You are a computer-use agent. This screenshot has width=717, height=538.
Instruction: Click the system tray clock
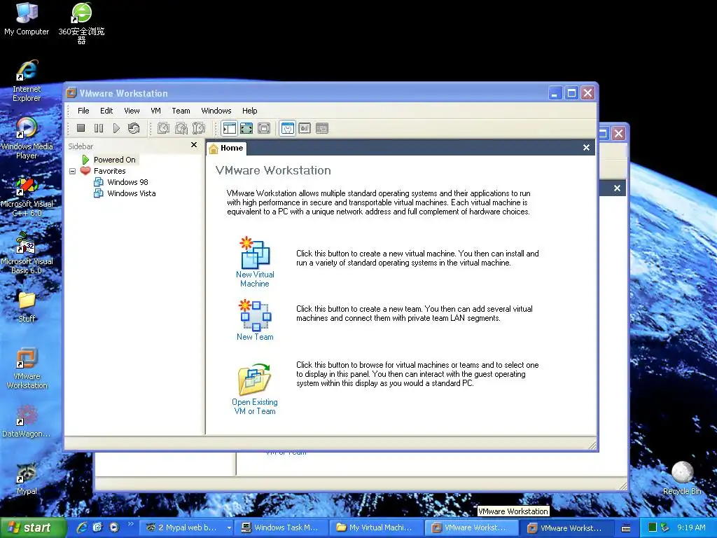pos(691,527)
